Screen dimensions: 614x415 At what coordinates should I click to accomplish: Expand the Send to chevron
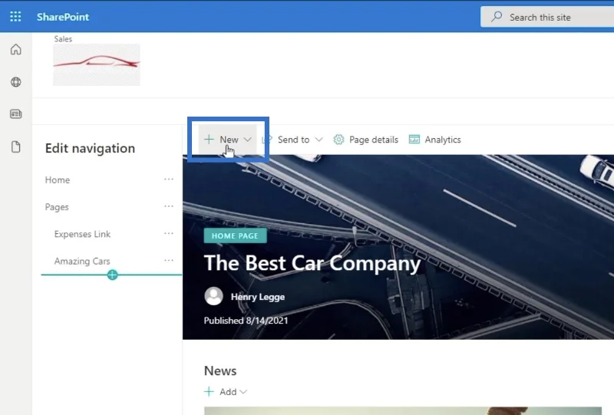click(x=319, y=140)
